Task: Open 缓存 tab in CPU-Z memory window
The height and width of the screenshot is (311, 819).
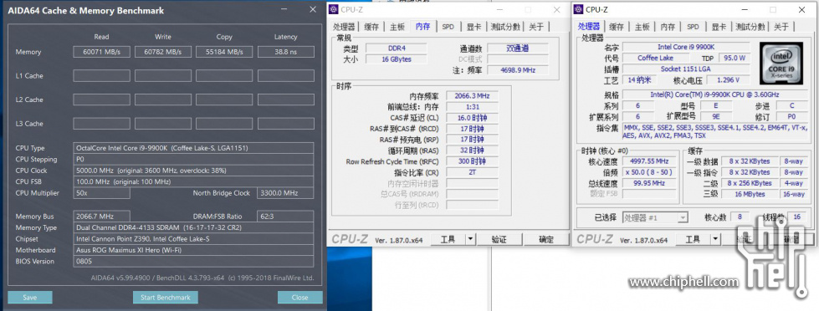Action: pyautogui.click(x=371, y=27)
